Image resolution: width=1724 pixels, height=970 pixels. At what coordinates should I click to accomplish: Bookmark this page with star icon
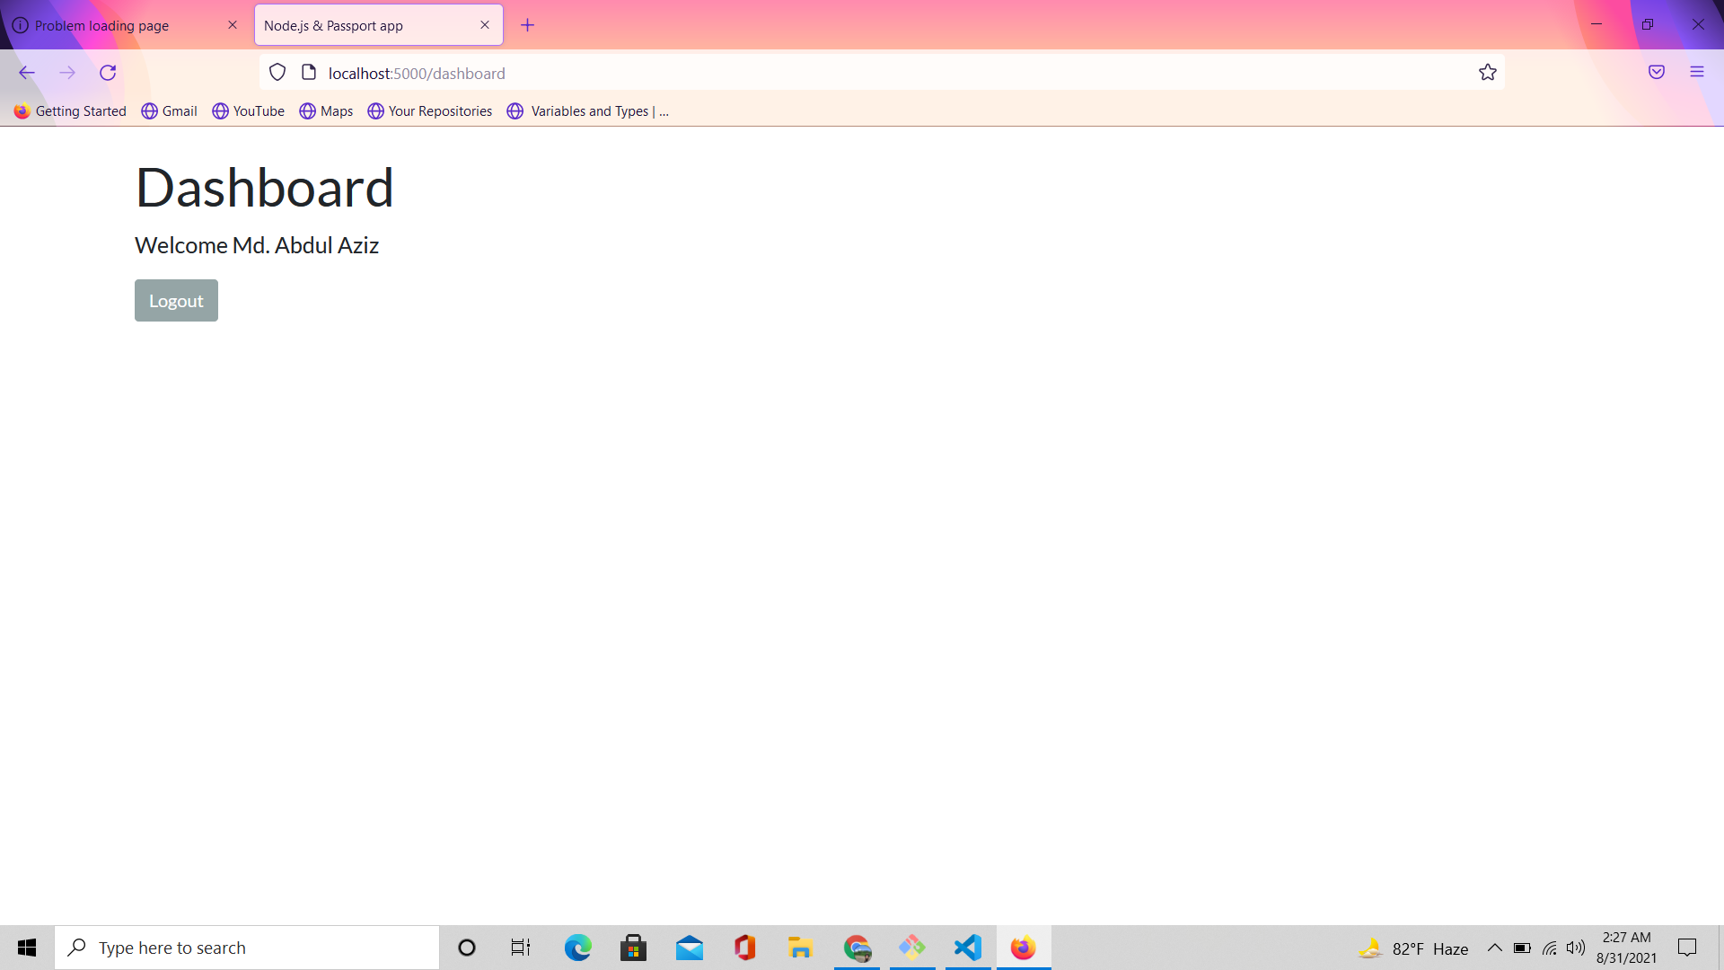(x=1488, y=73)
